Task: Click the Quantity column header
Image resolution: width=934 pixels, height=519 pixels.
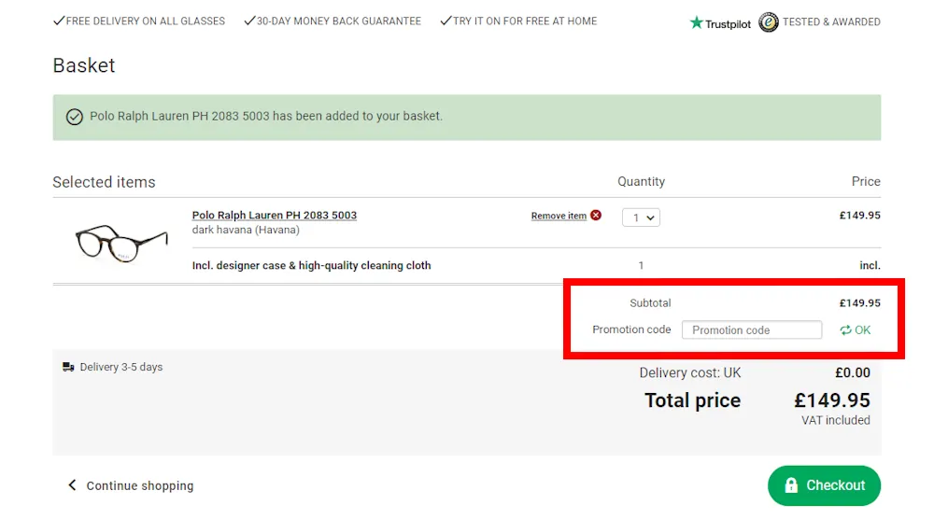Action: pos(641,181)
